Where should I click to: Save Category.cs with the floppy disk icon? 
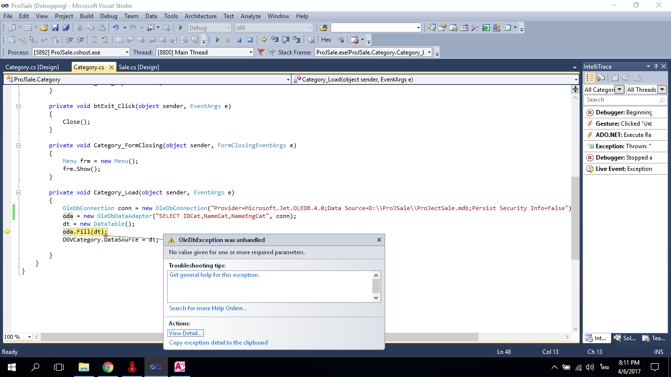tap(55, 27)
